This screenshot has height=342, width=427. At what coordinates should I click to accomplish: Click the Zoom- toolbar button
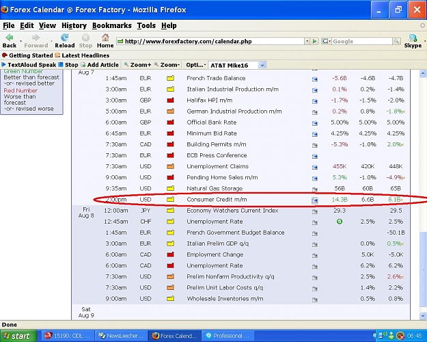click(167, 65)
